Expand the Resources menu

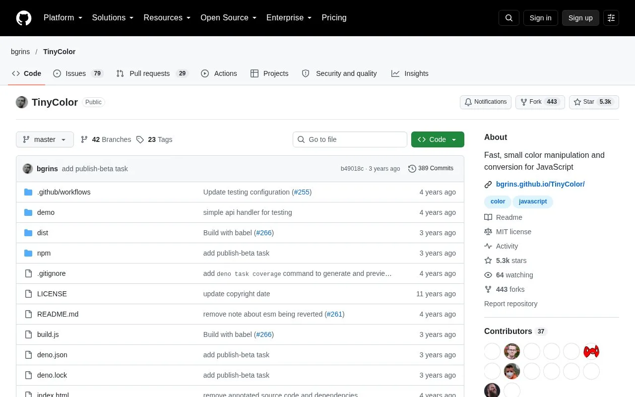point(167,18)
